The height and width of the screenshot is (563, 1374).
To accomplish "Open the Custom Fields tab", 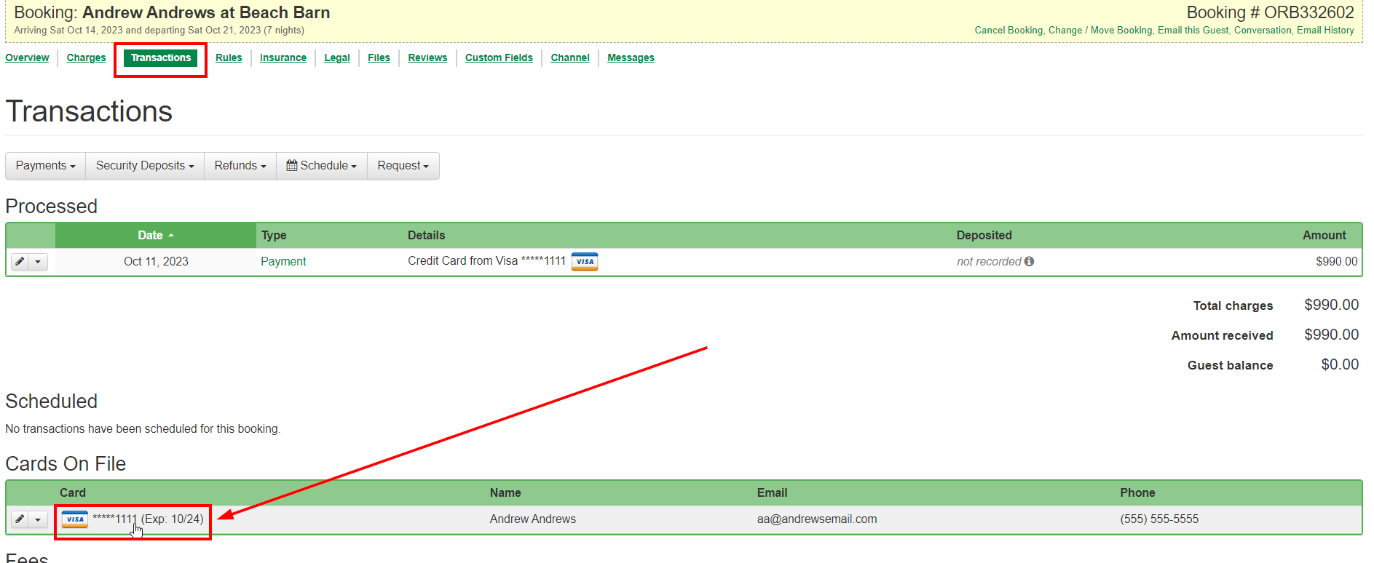I will 499,58.
